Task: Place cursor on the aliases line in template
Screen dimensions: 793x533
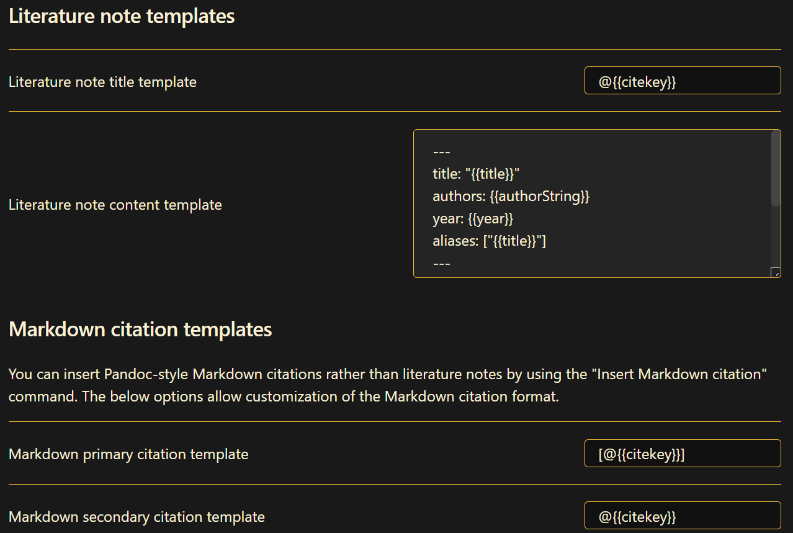Action: [x=489, y=241]
